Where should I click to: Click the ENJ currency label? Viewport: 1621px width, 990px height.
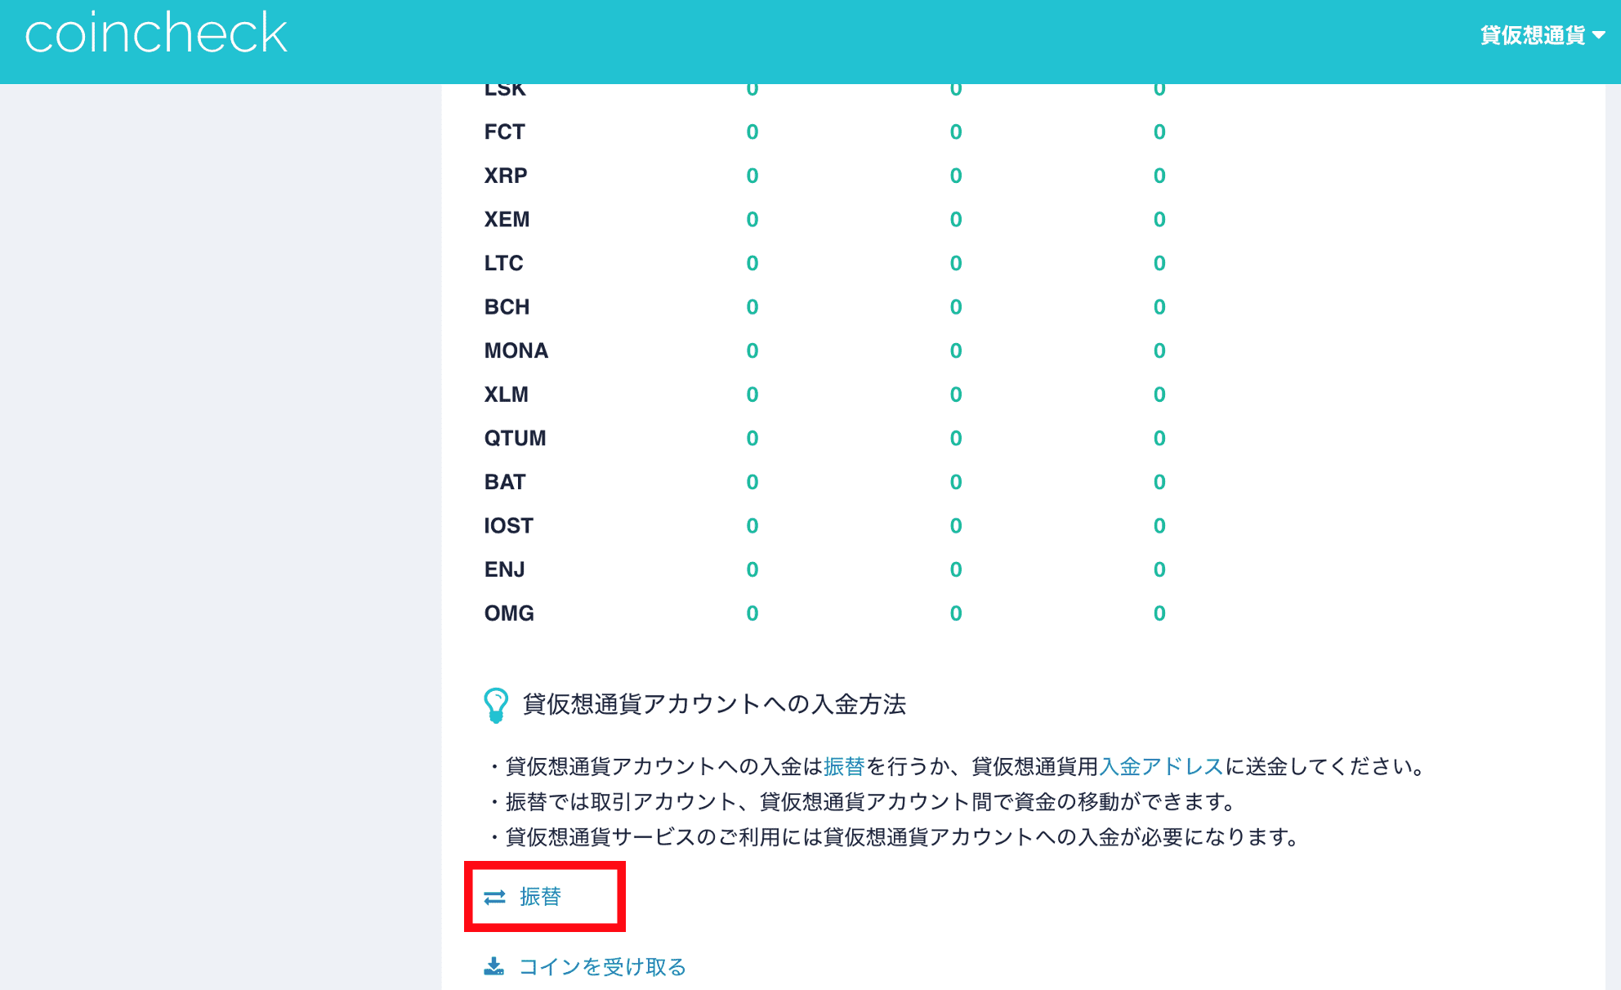point(504,569)
